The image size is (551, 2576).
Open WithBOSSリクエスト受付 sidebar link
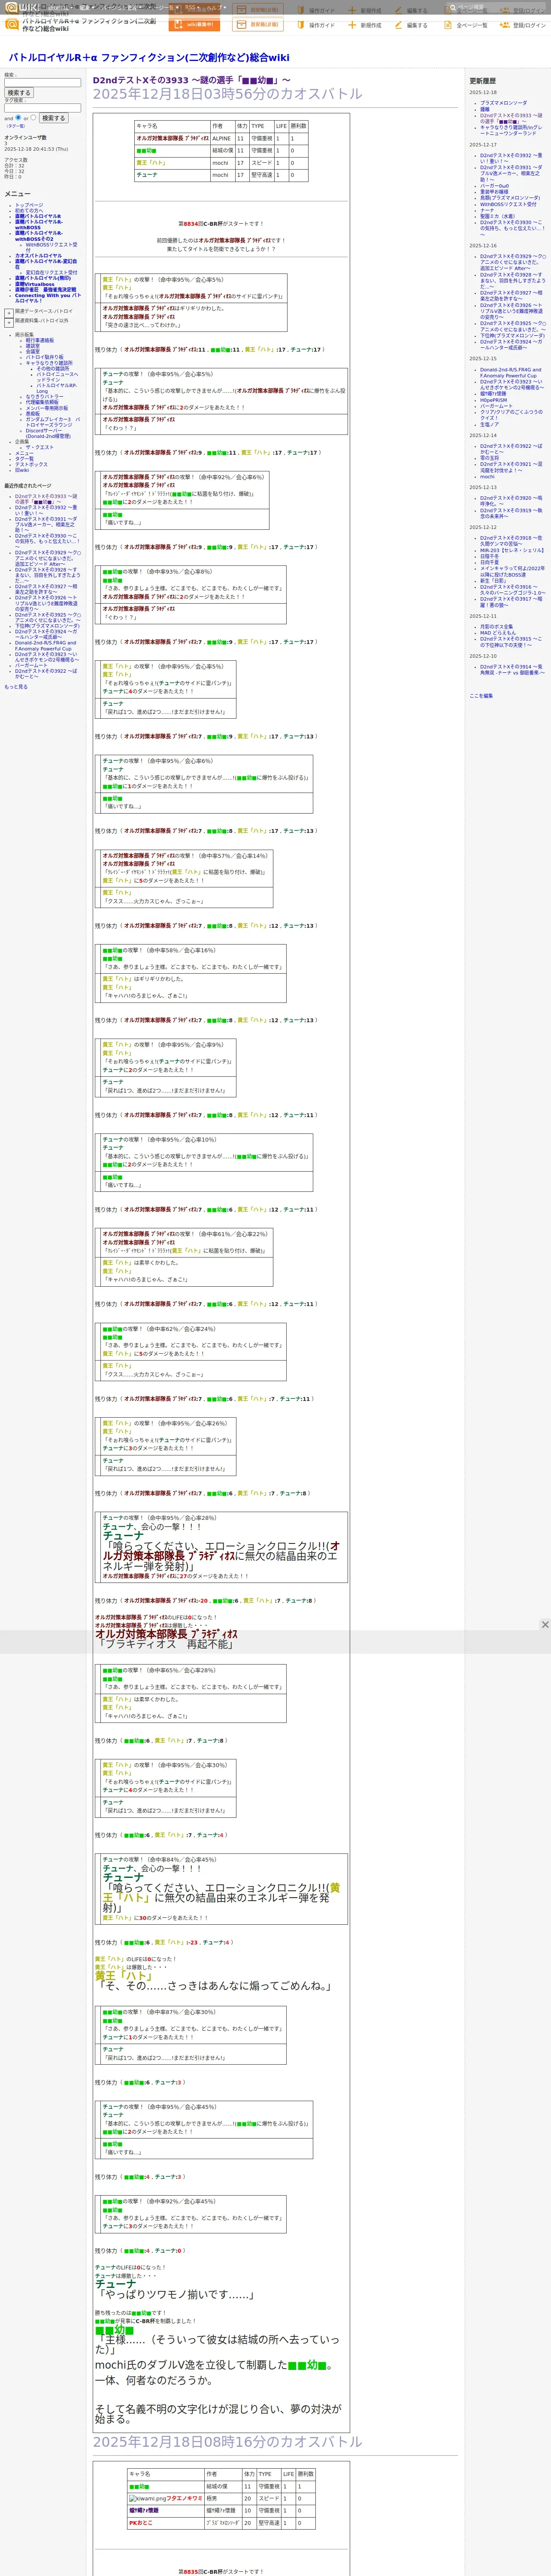(51, 247)
